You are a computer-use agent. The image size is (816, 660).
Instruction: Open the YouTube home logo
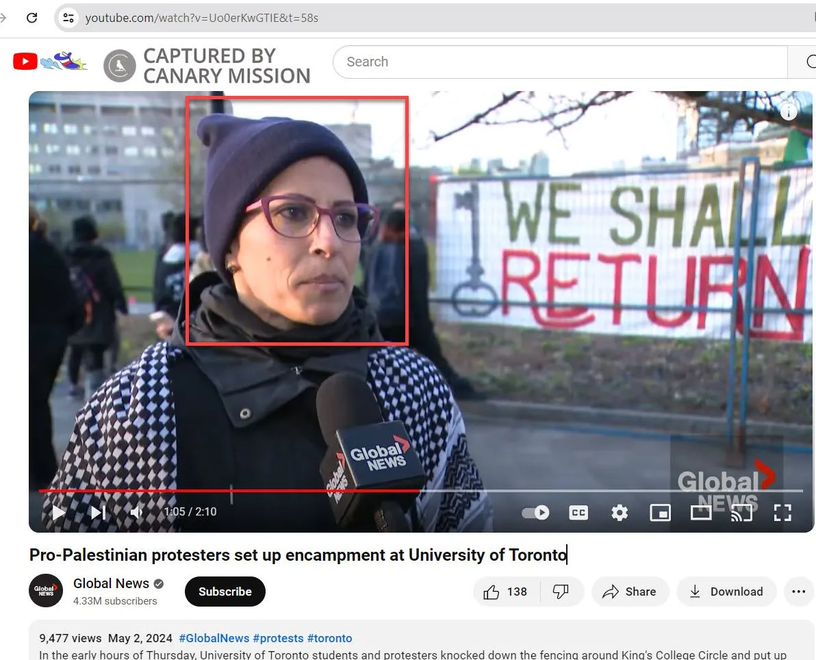click(x=25, y=61)
